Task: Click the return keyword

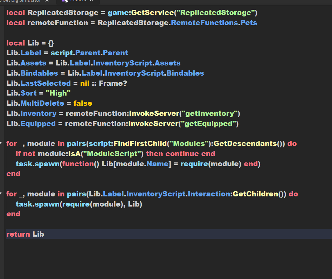Action: (18, 234)
